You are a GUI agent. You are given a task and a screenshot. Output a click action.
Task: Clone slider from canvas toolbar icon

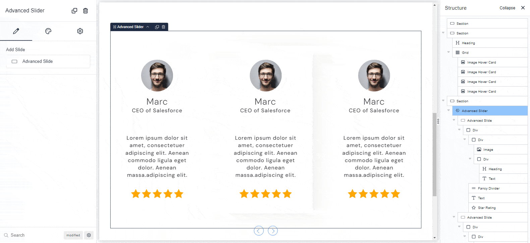coord(157,27)
